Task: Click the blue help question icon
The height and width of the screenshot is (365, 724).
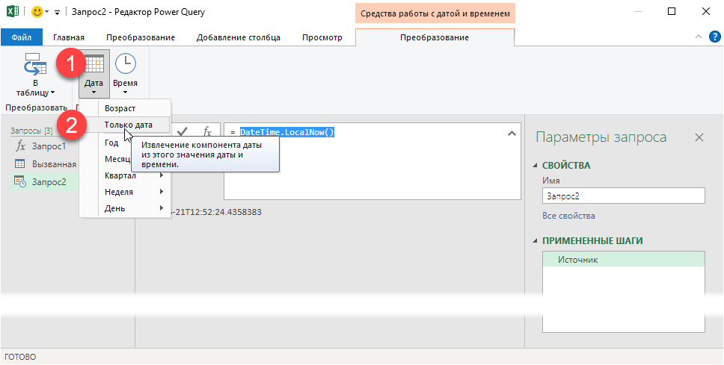Action: (714, 37)
